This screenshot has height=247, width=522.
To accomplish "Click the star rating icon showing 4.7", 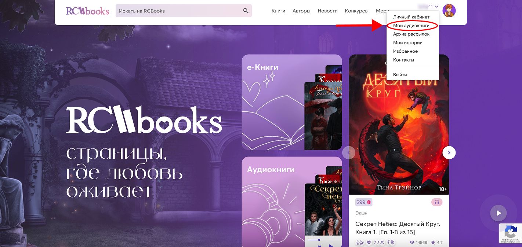I will coord(433,243).
